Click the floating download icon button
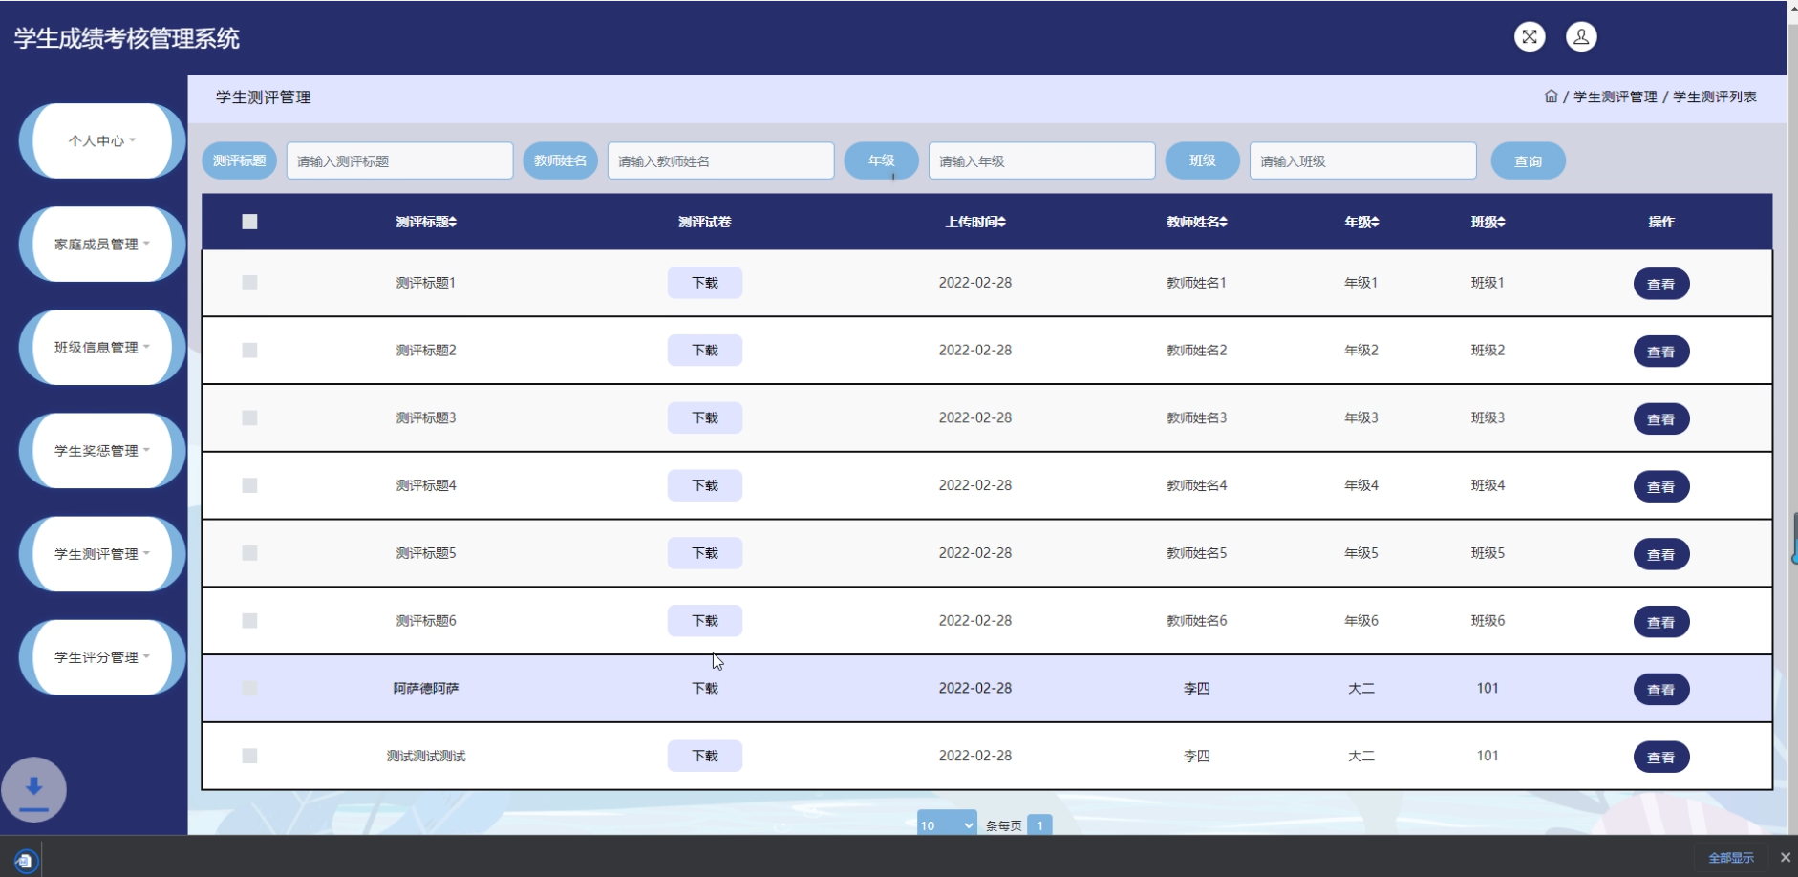 tap(33, 790)
